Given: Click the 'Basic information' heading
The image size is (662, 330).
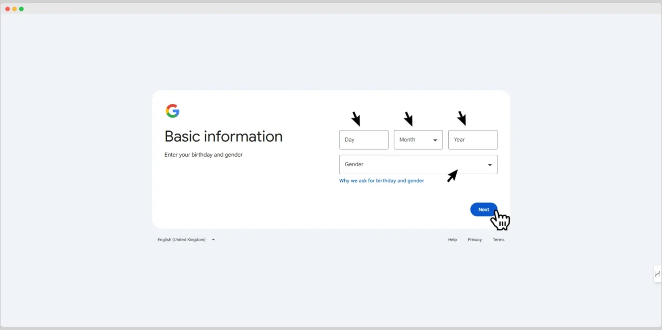Looking at the screenshot, I should [x=223, y=136].
